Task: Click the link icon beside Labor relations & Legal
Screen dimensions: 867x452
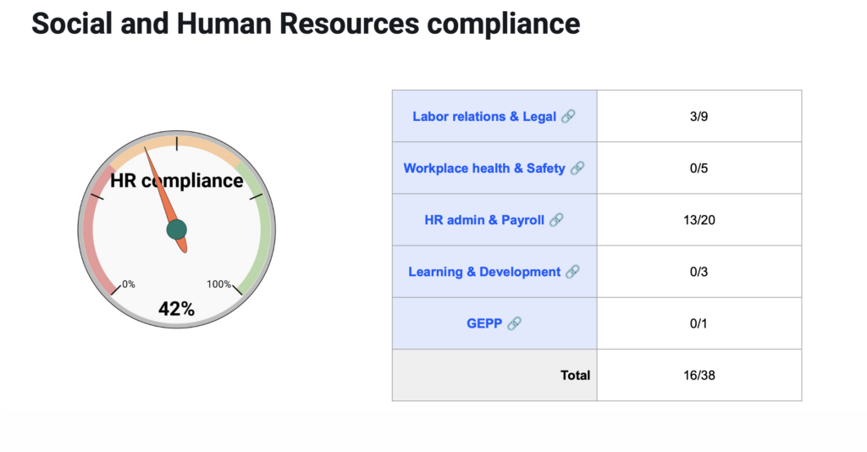Action: tap(568, 117)
